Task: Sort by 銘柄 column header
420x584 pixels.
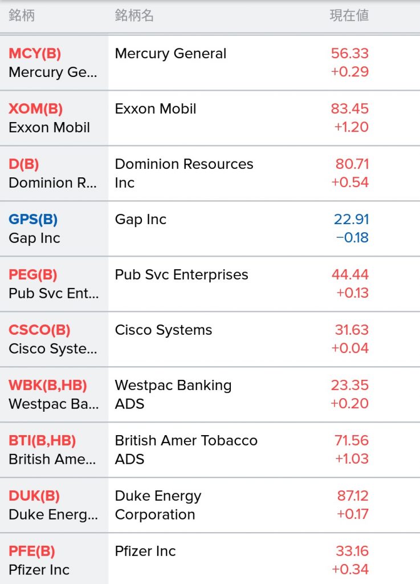Action: pos(22,15)
